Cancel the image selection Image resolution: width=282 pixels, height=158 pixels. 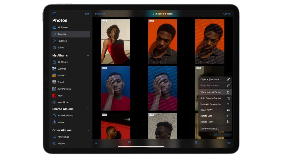coord(227,14)
